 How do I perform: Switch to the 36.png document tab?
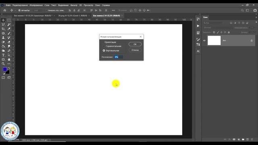73,16
